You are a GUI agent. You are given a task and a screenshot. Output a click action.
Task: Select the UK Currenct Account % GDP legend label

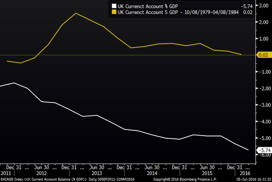148,6
